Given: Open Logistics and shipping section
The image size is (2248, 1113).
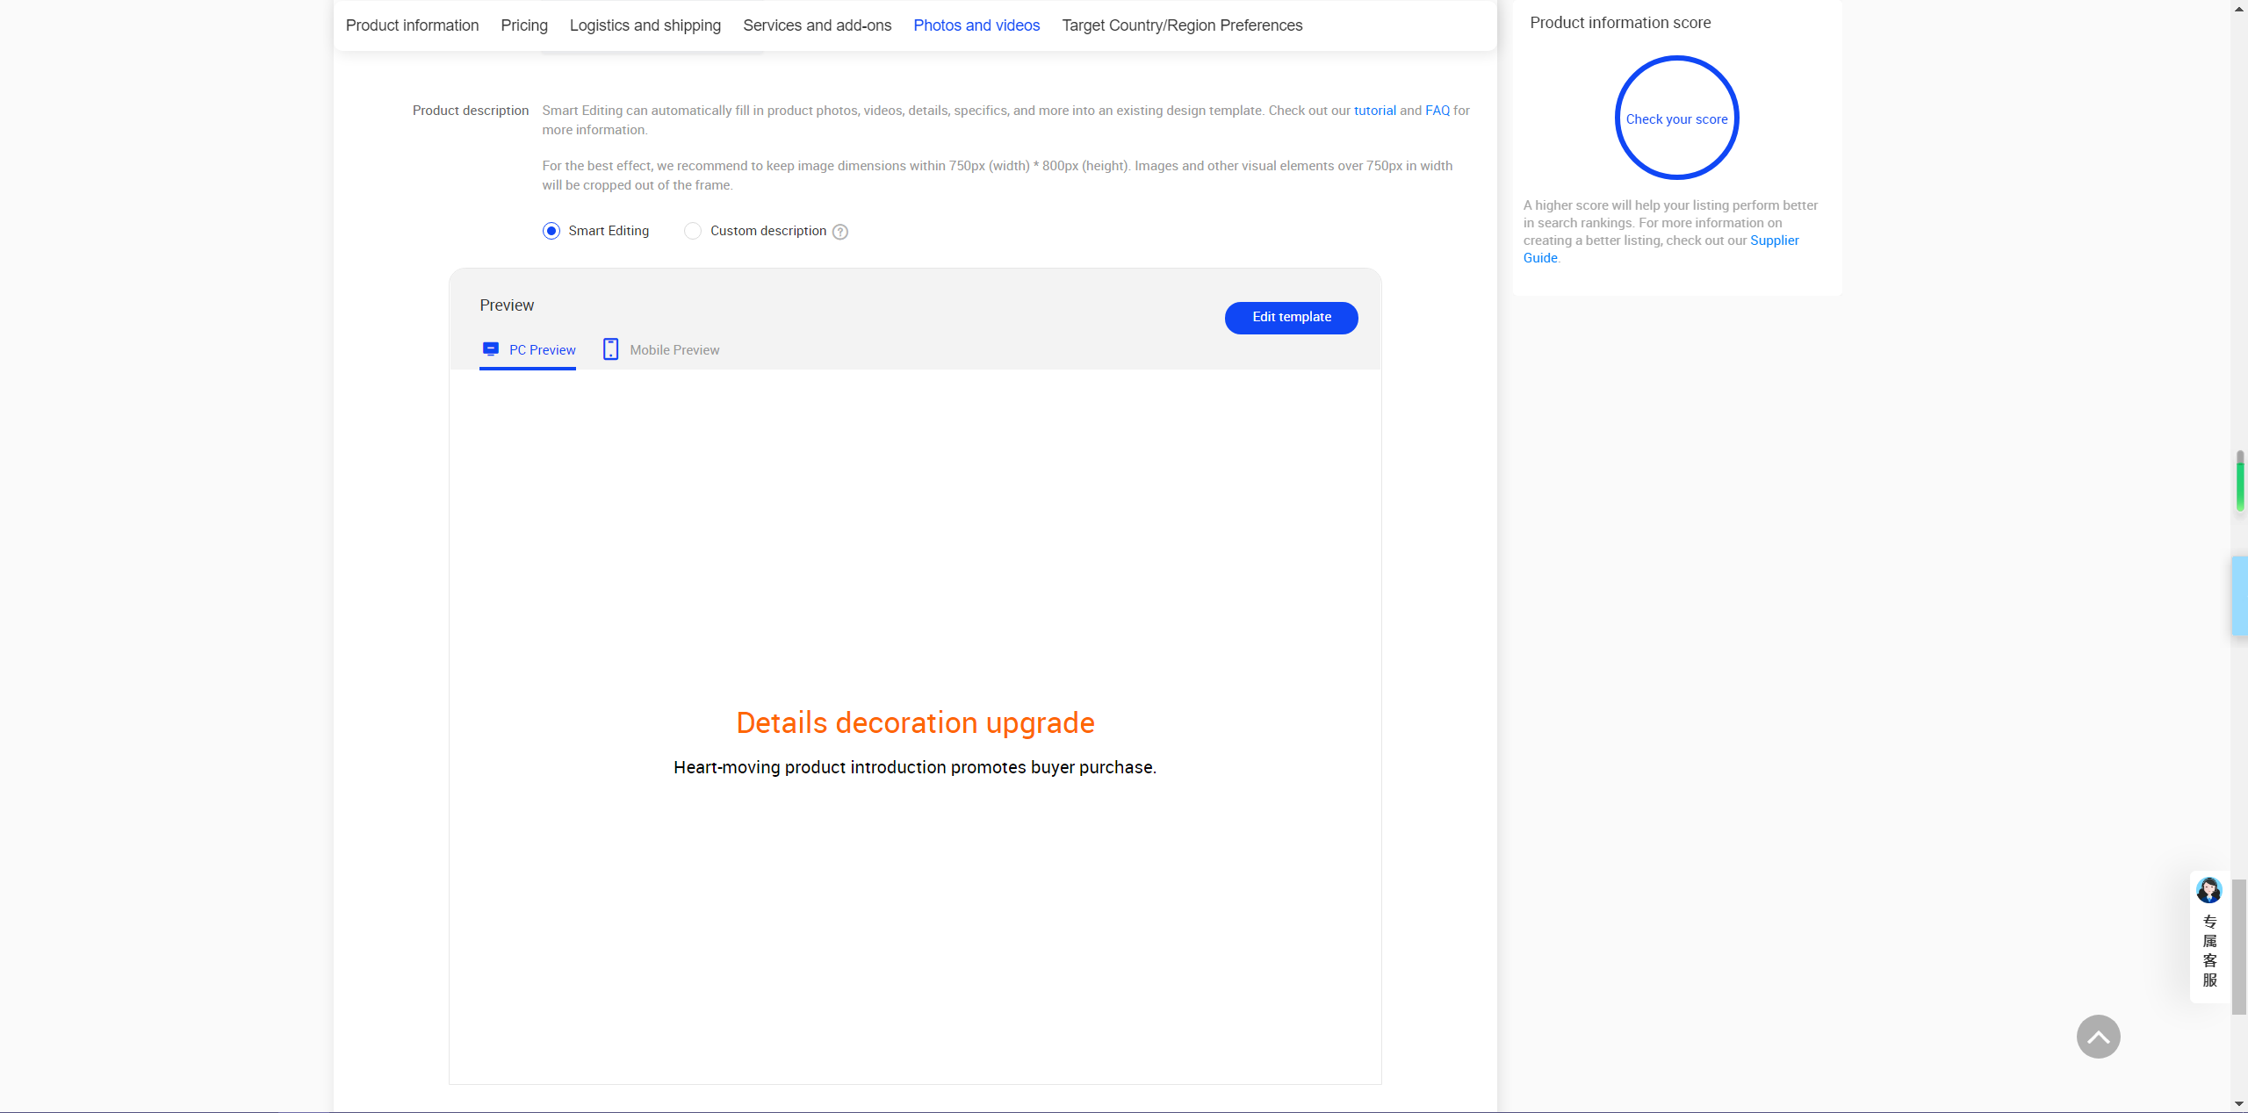Looking at the screenshot, I should pyautogui.click(x=645, y=25).
